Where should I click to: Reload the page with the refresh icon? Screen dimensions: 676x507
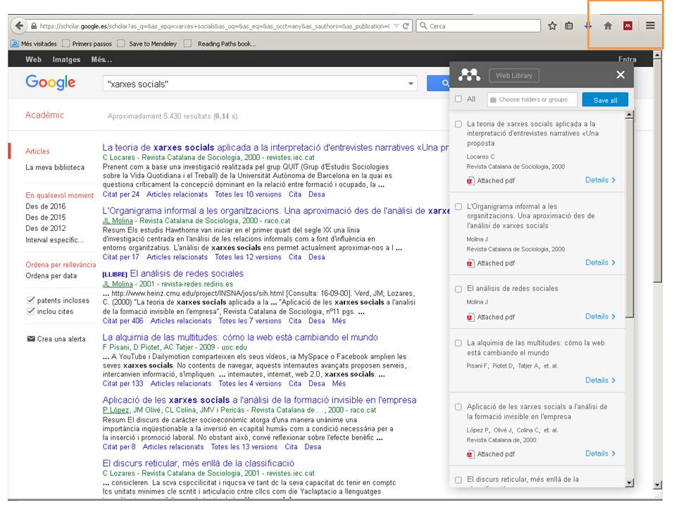click(406, 26)
